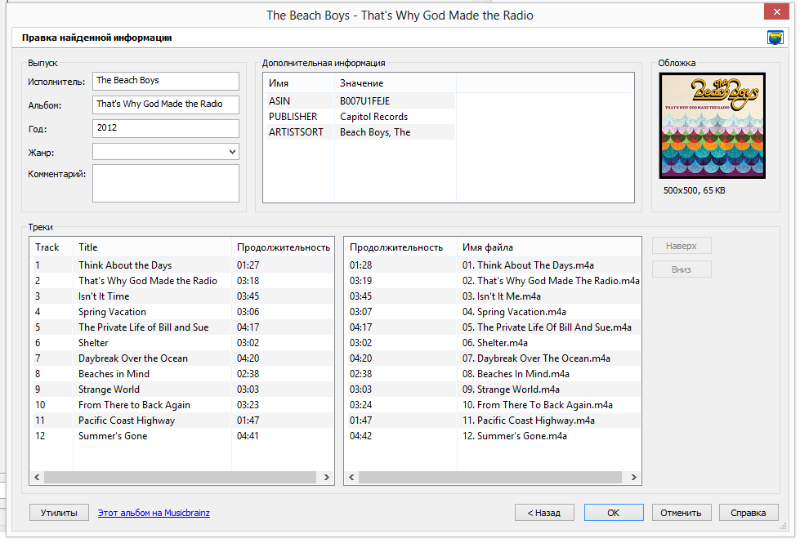Click the Наверх move-up button
The width and height of the screenshot is (800, 543).
682,246
